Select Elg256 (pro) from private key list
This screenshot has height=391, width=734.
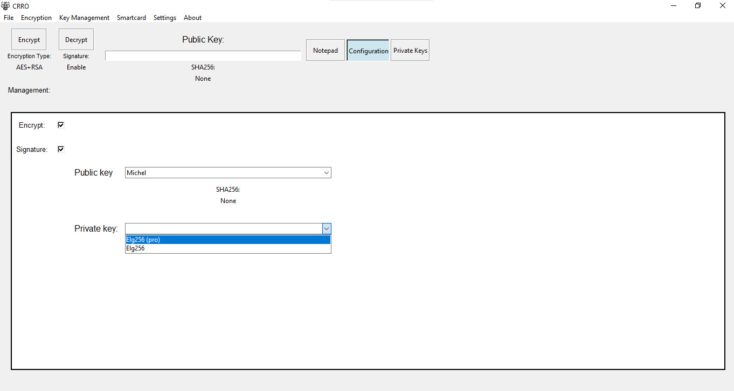[228, 240]
